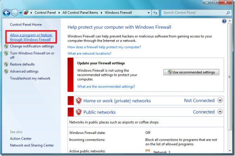Open How does a firewall help protect link
235x156 pixels.
(104, 47)
